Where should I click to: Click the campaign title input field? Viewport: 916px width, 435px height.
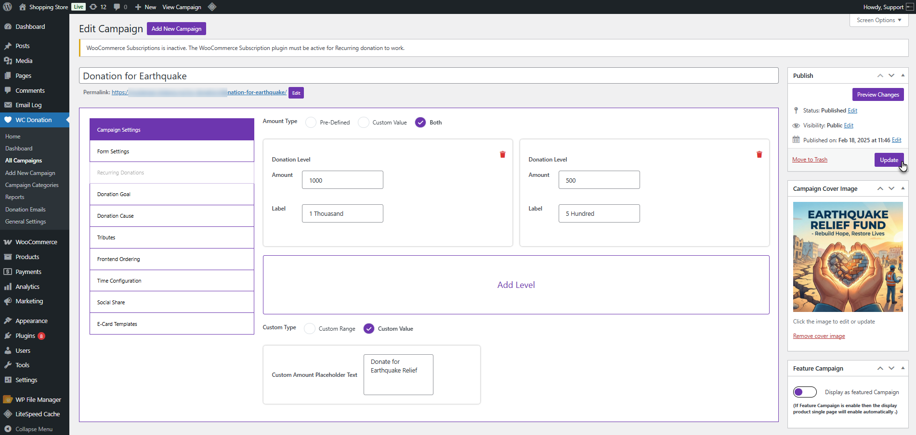[x=428, y=76]
